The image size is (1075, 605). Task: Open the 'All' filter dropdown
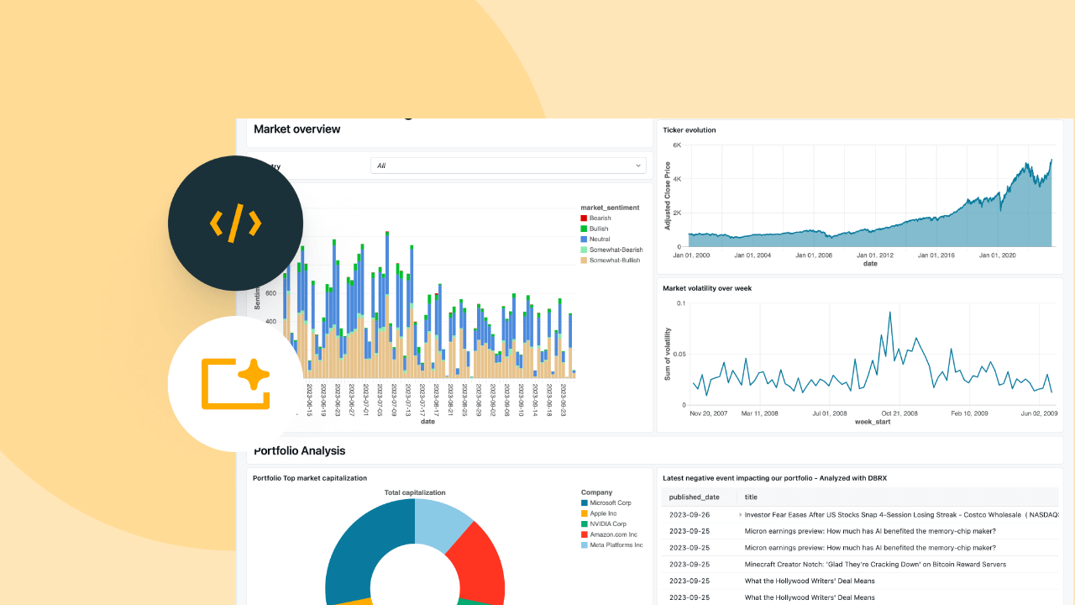[508, 166]
